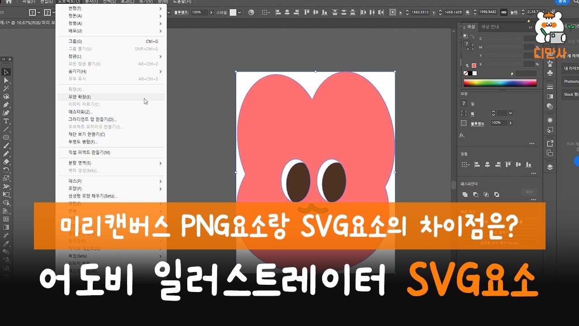
Task: Select the Ellipse tool
Action: coord(6,137)
